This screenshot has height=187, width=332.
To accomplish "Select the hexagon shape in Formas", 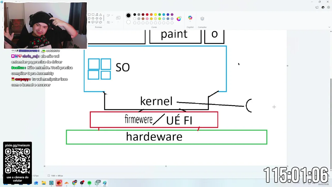I will pos(89,18).
